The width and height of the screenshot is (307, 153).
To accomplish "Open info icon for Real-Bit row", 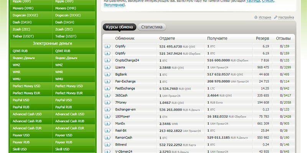I will pos(107,130).
